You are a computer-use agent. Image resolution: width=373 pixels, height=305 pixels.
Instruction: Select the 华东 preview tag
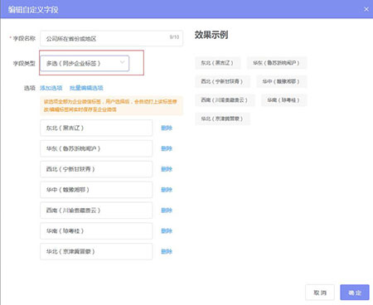pos(276,63)
